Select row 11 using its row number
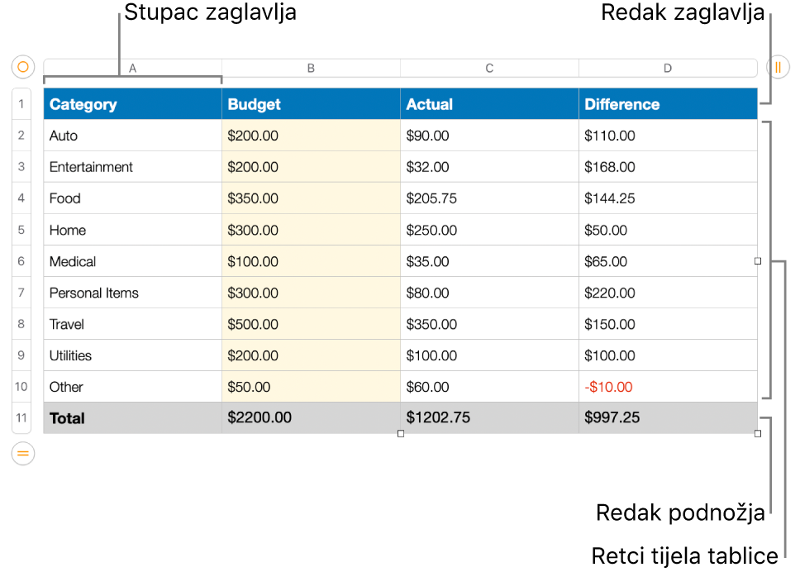800x572 pixels. pyautogui.click(x=21, y=418)
